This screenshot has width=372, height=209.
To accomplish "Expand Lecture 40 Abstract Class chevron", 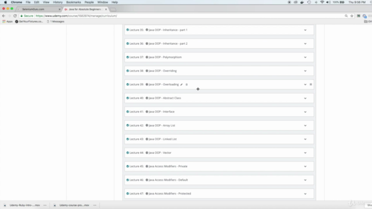I will (x=305, y=98).
